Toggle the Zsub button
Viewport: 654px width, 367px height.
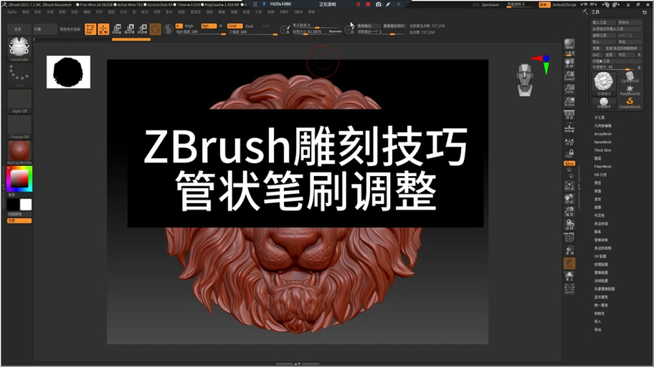[x=249, y=26]
